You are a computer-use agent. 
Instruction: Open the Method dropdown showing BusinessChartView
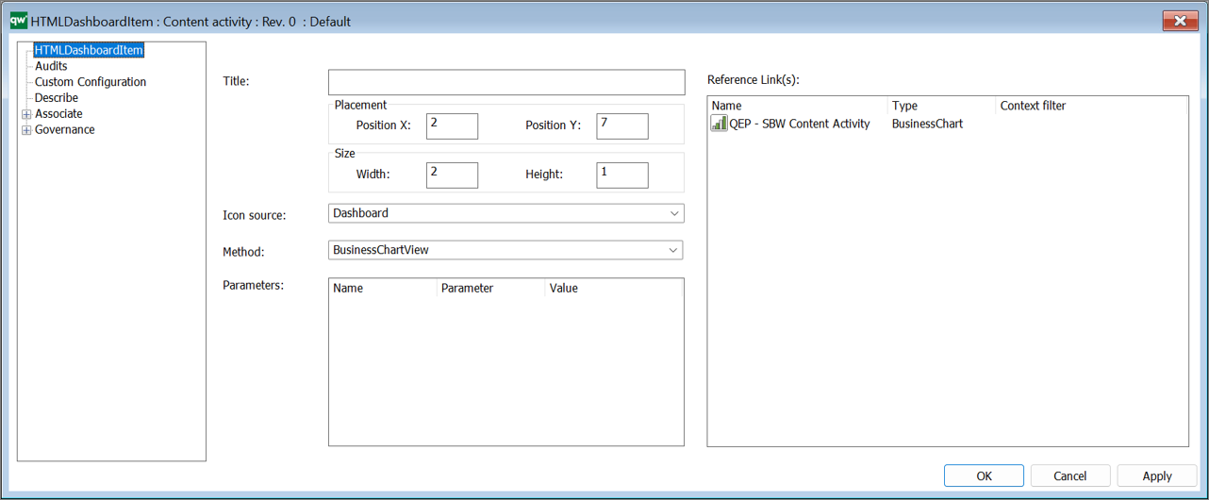505,250
